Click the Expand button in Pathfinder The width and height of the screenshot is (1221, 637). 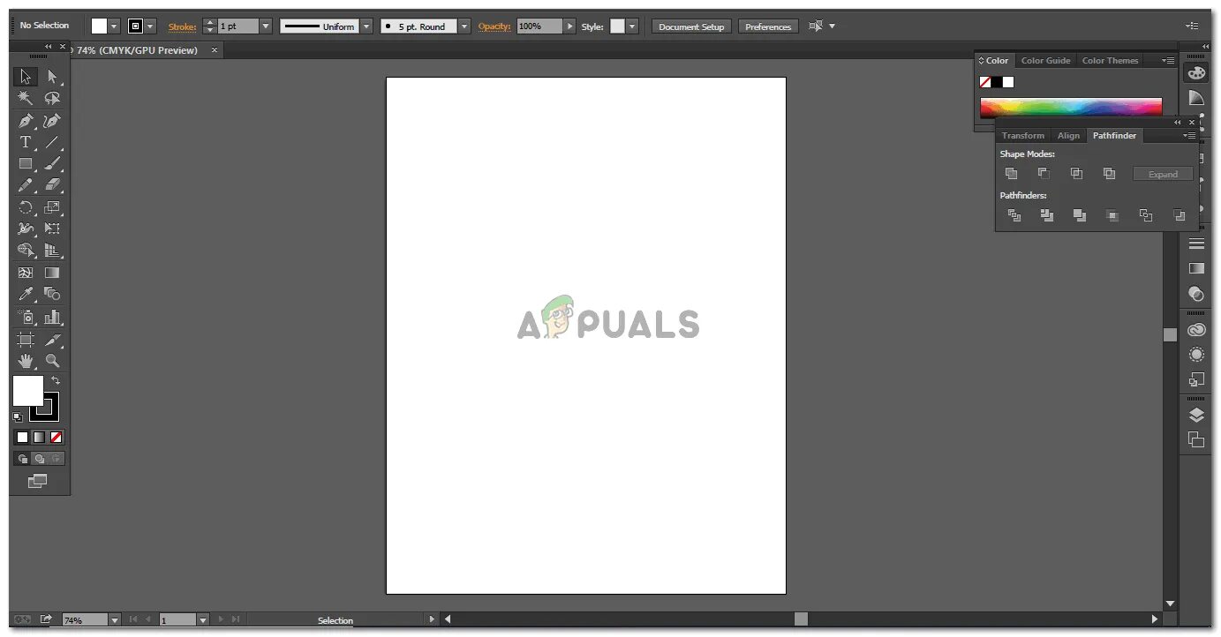point(1163,174)
